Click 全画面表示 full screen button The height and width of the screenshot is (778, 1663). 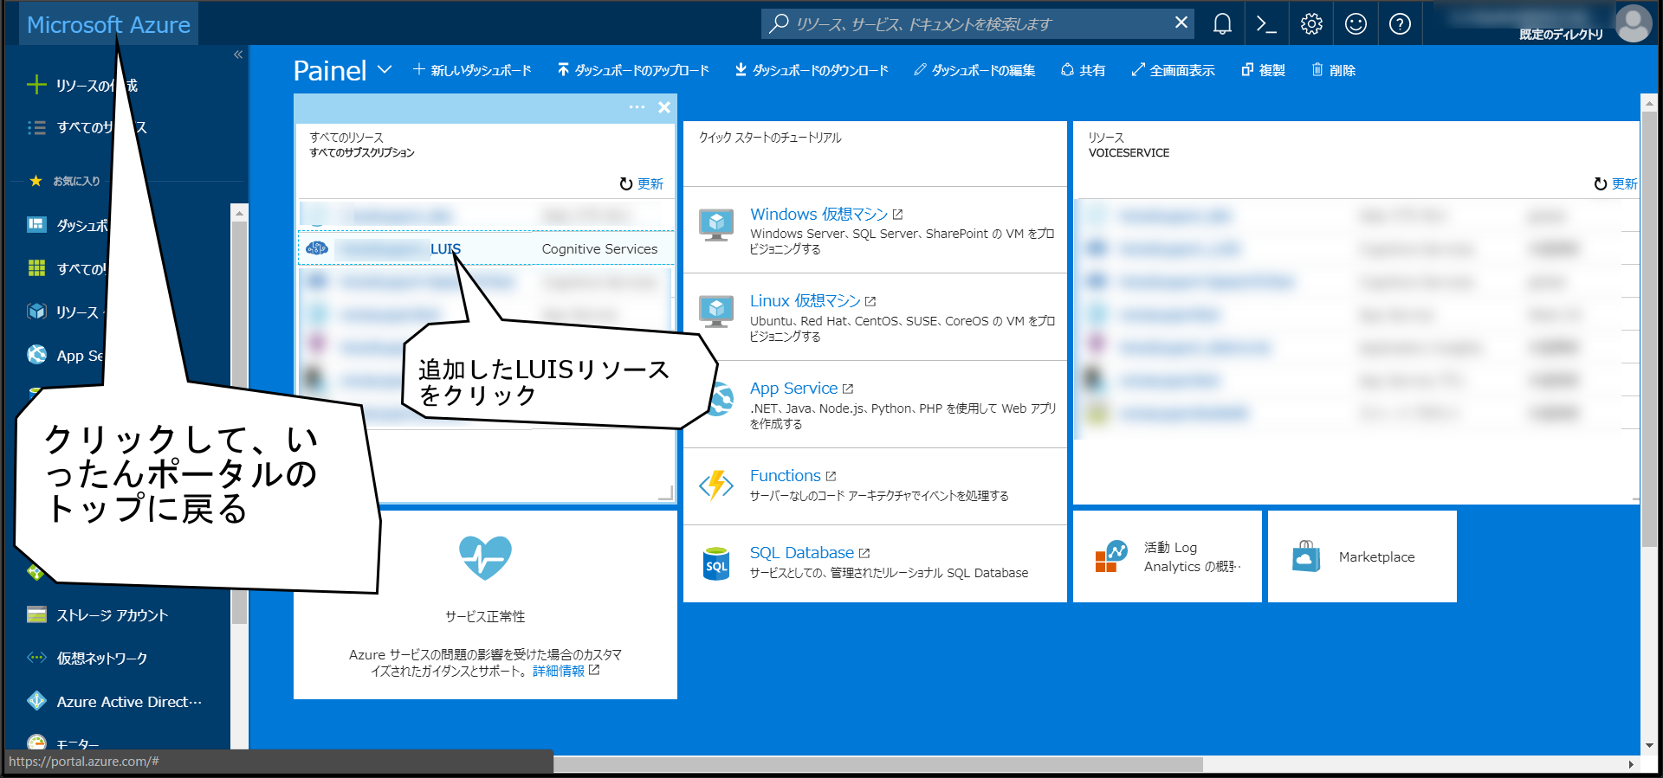[1173, 70]
